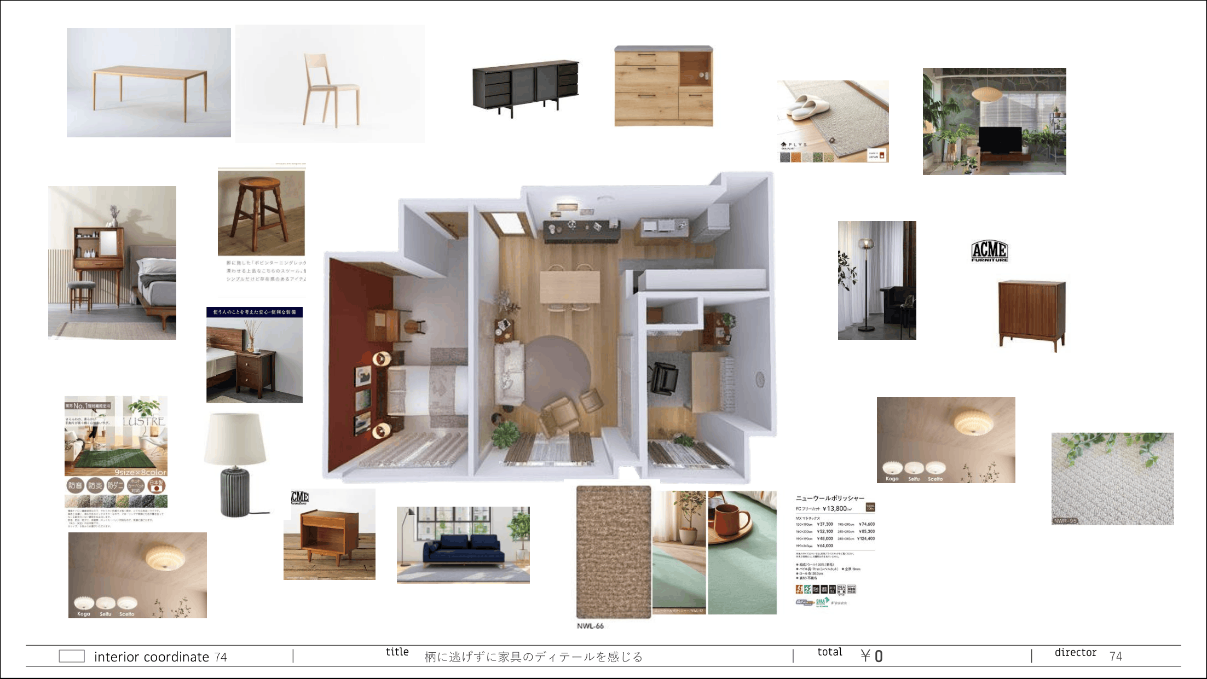Select the black sideboard image
The image size is (1207, 679).
pyautogui.click(x=525, y=88)
